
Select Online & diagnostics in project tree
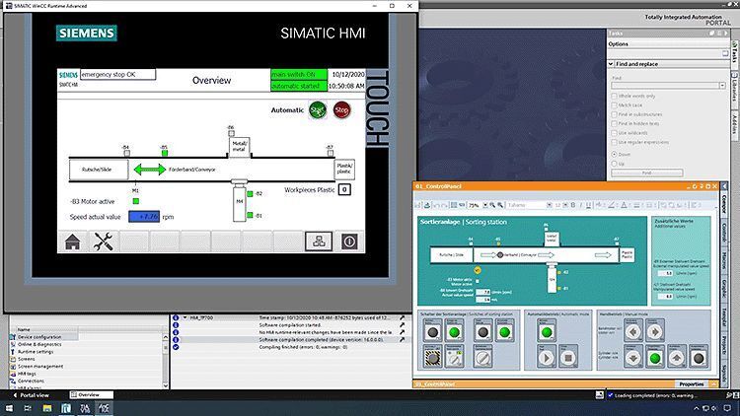click(x=39, y=344)
